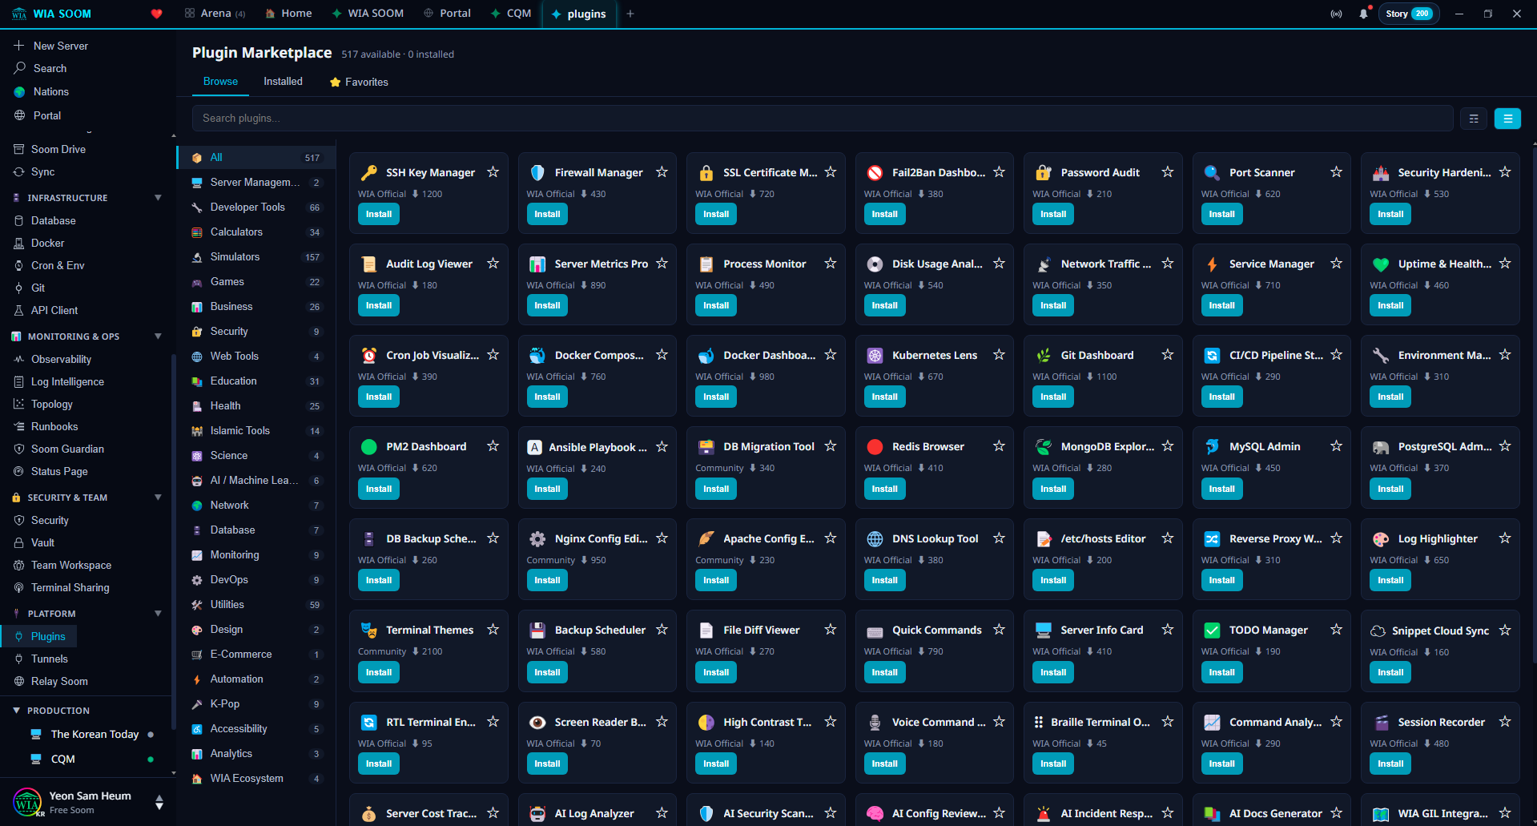Click the notification bell icon
Image resolution: width=1537 pixels, height=826 pixels.
point(1364,14)
